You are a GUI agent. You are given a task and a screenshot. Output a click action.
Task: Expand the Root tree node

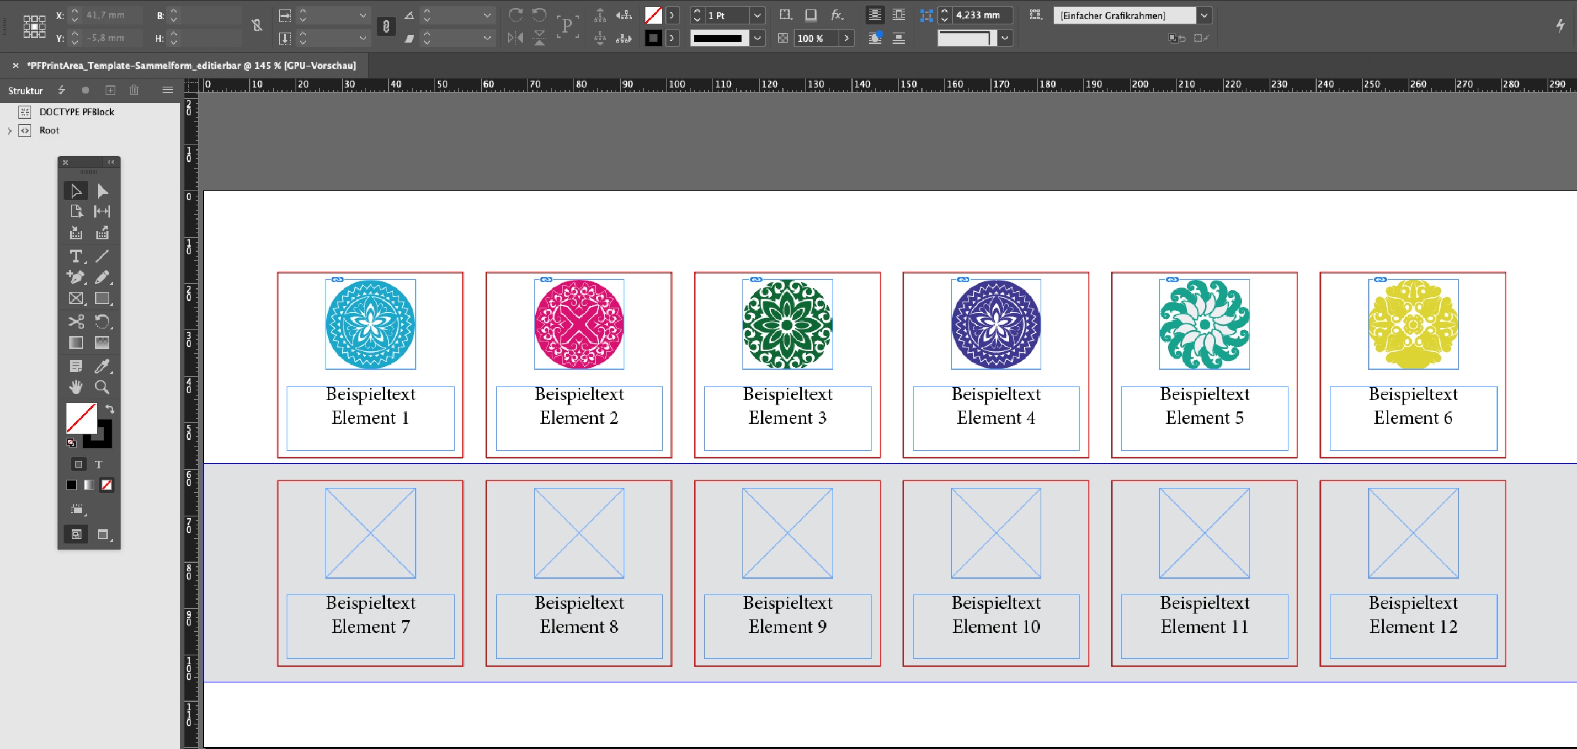[x=9, y=130]
